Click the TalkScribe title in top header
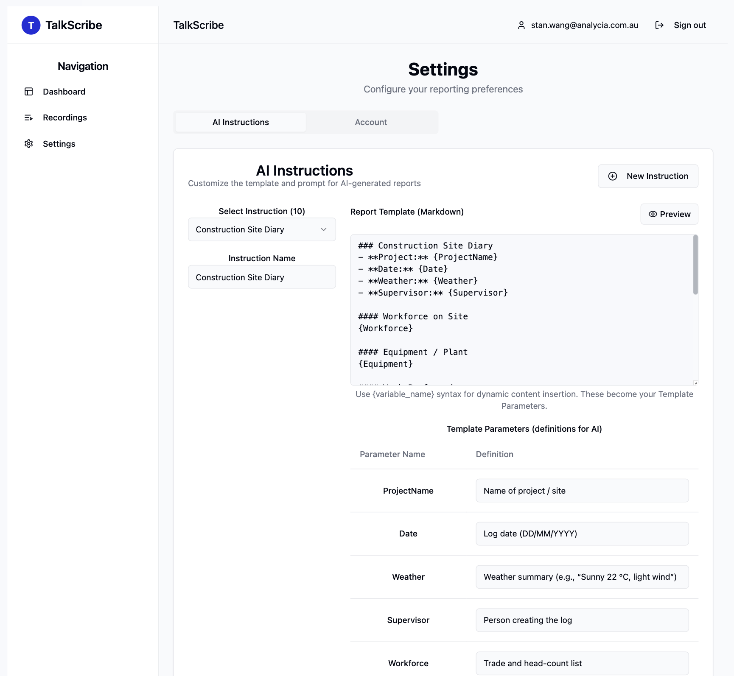Viewport: 734px width, 676px height. pyautogui.click(x=199, y=25)
